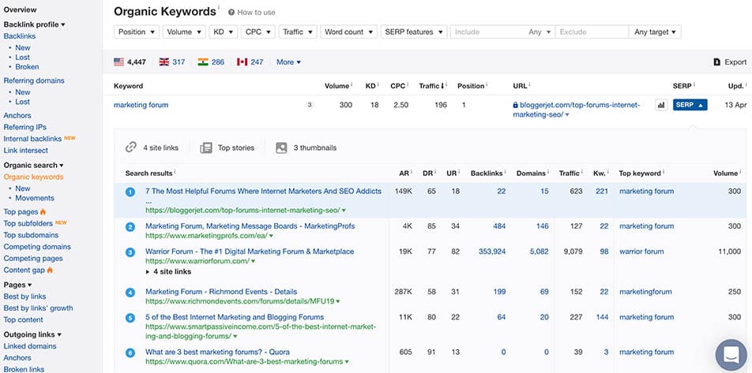Expand the Any target dropdown
This screenshot has width=752, height=373.
[x=655, y=32]
